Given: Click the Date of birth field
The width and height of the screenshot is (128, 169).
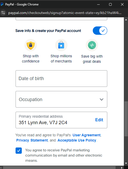Looking at the screenshot, I should tap(61, 79).
